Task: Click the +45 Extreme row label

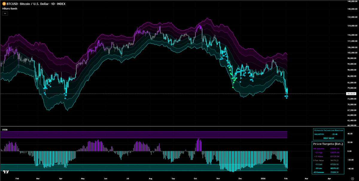Action: tap(318, 148)
